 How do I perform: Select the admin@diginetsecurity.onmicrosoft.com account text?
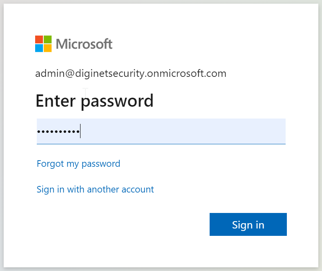tap(131, 74)
